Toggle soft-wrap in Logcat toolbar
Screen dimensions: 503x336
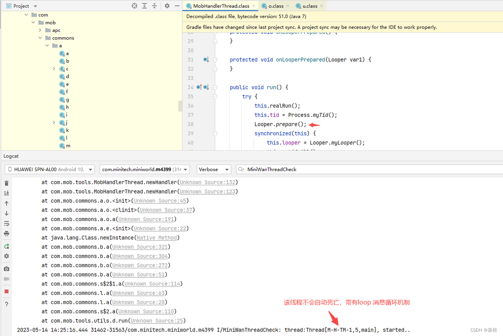[6, 223]
